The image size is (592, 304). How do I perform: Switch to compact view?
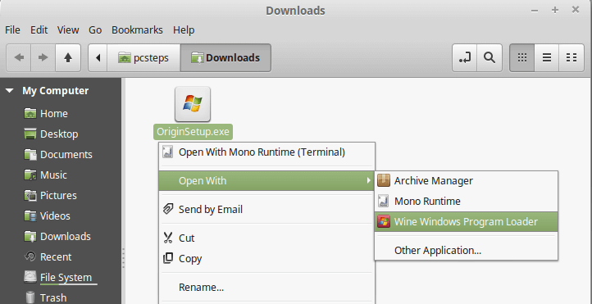tap(572, 57)
